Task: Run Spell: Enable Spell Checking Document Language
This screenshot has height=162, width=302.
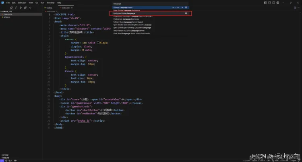Action: point(151,27)
